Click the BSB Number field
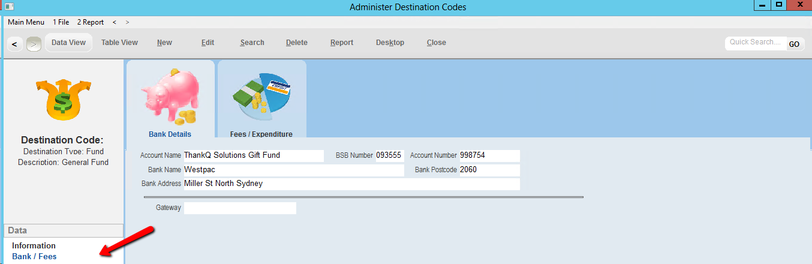This screenshot has width=812, height=264. 390,155
